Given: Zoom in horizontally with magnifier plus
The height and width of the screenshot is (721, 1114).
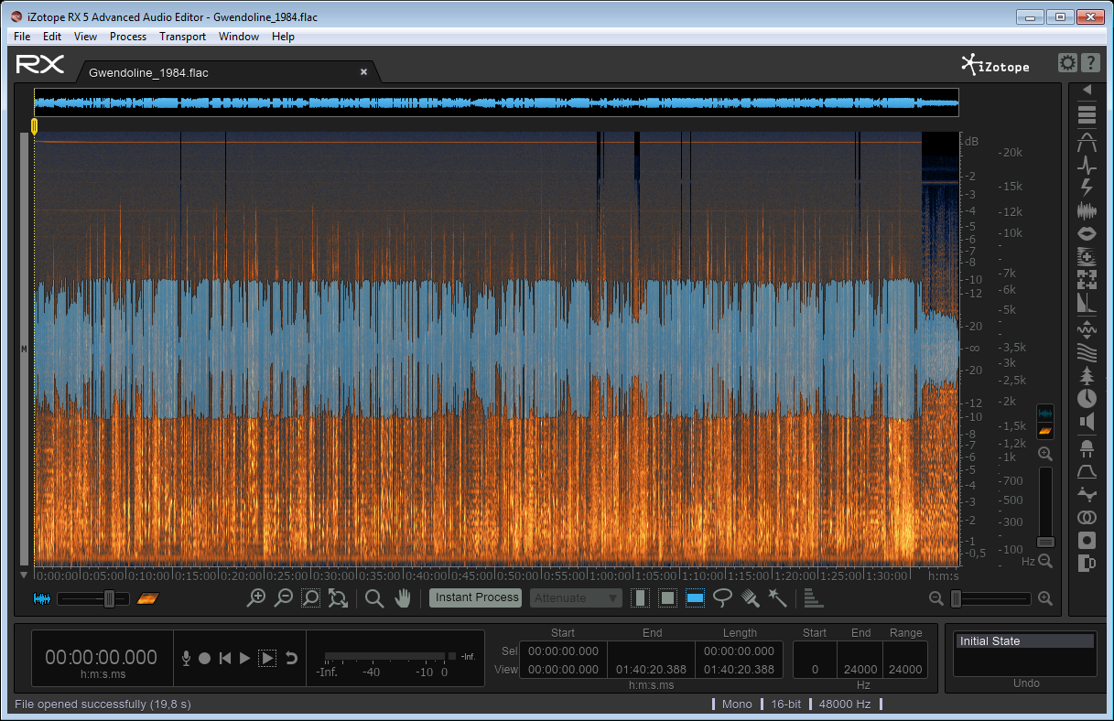Looking at the screenshot, I should 256,598.
